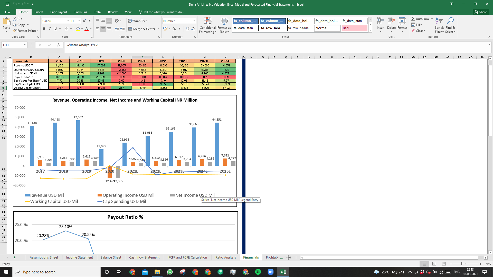Click Insert Function fx icon
This screenshot has width=493, height=277.
click(59, 45)
